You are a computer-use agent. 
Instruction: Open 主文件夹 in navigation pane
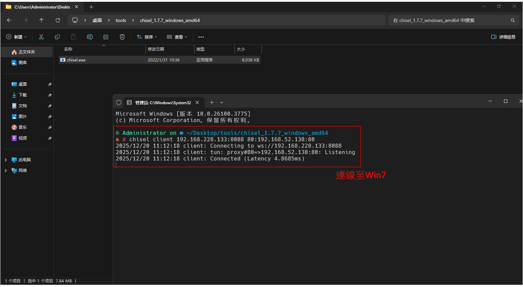coord(27,52)
